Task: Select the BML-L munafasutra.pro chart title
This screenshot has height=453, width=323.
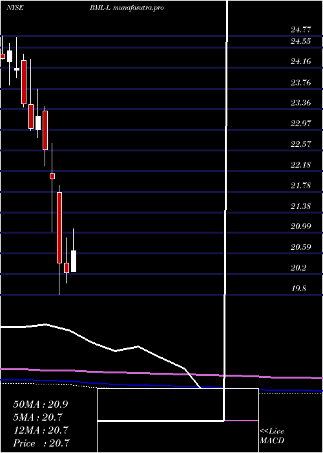Action: [x=127, y=8]
